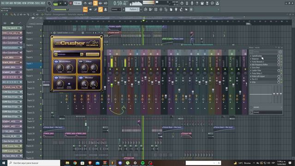The image size is (295, 166).
Task: Click the FL Studio taskbar icon
Action: (112, 163)
